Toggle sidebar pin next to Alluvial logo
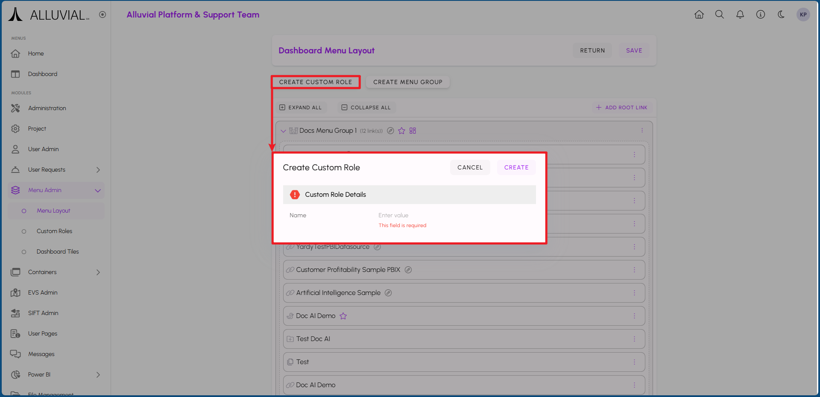The height and width of the screenshot is (397, 820). pyautogui.click(x=102, y=15)
